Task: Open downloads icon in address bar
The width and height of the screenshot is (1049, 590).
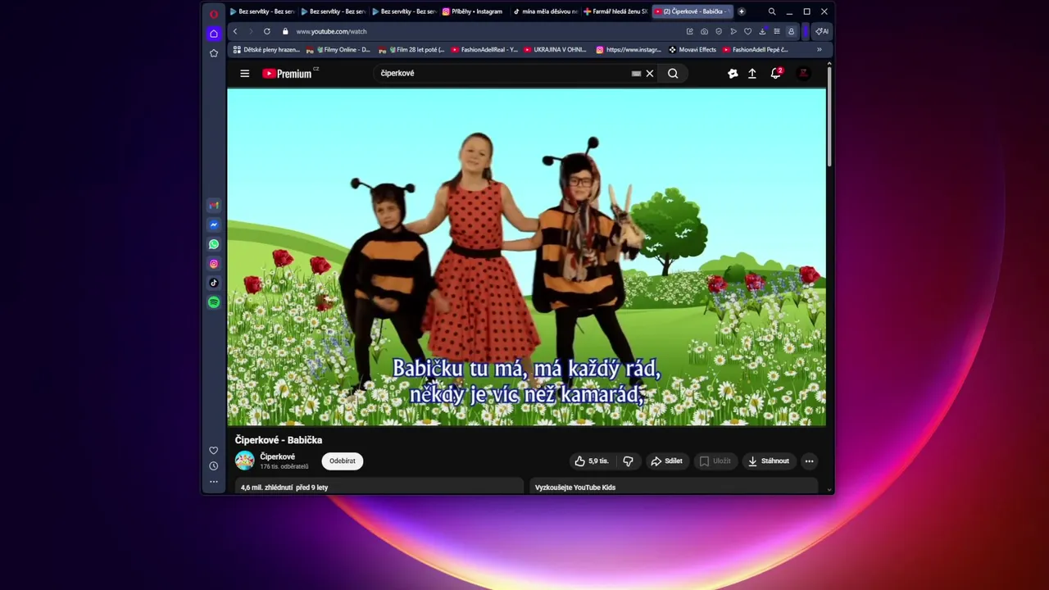Action: click(762, 31)
